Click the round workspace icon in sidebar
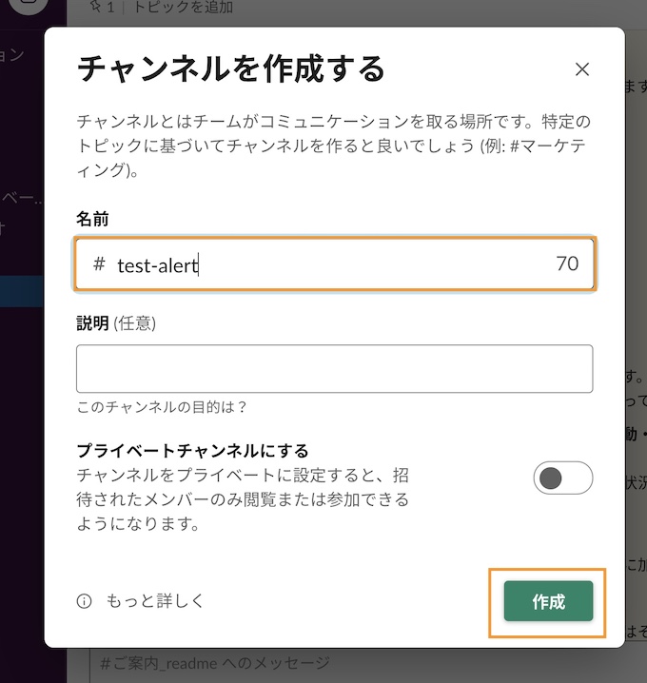The height and width of the screenshot is (683, 647). pos(29,5)
